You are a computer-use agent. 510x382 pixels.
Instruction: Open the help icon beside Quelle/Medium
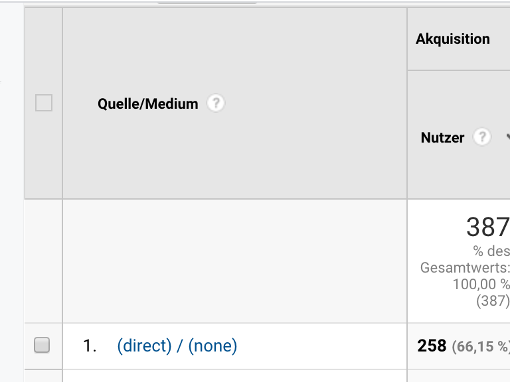click(x=216, y=103)
